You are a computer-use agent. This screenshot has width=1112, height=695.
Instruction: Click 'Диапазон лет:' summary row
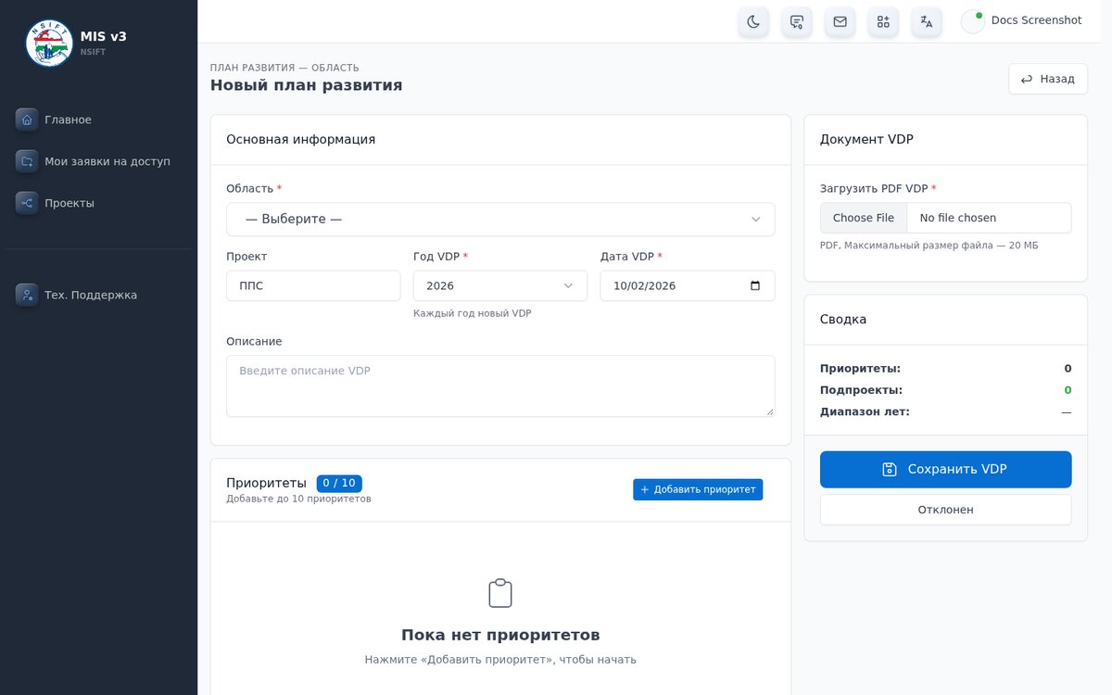click(x=945, y=411)
